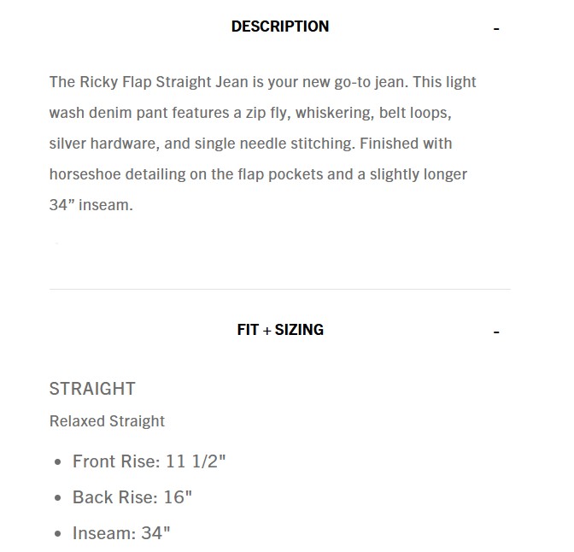Viewport: 574px width, 552px height.
Task: Click the line starting "horseshoe detailing"
Action: [x=258, y=174]
